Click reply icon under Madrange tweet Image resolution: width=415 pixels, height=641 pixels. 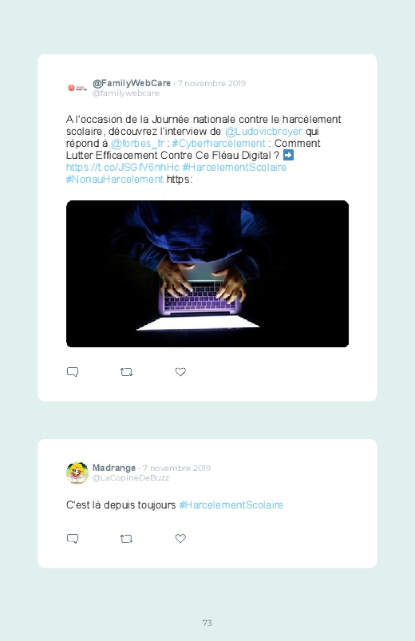click(73, 538)
